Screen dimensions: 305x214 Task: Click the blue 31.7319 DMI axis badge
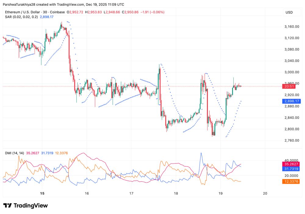pyautogui.click(x=292, y=169)
